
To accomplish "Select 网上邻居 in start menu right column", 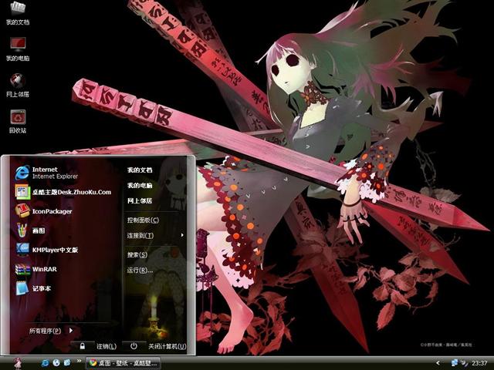I will point(140,200).
